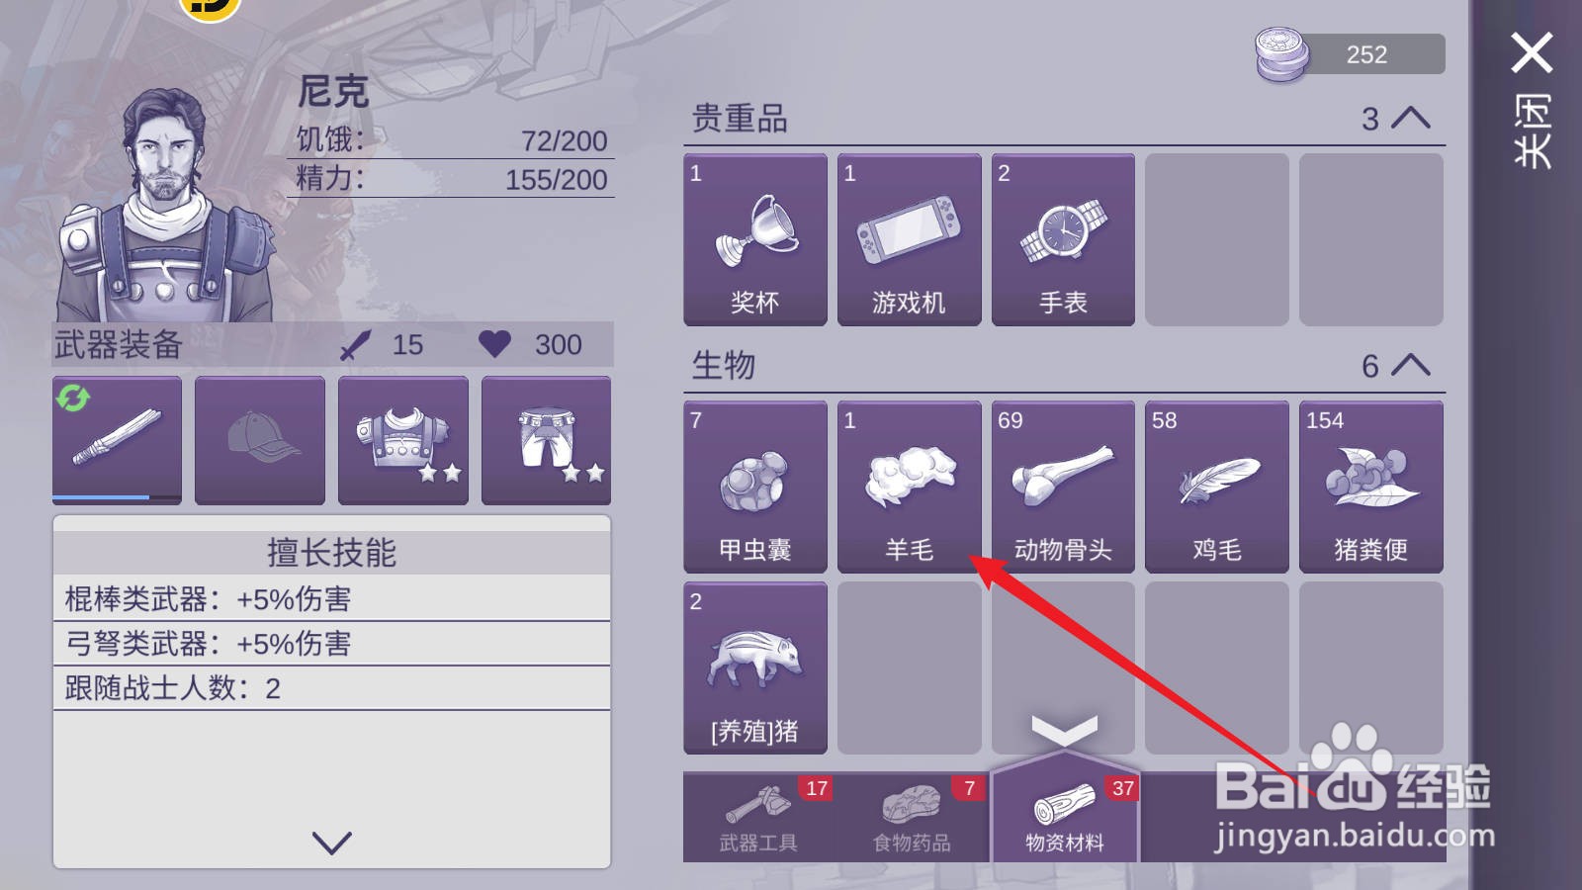Screen dimensions: 1582x890
Task: Select the 动物骨头 bone item
Action: [x=1063, y=487]
